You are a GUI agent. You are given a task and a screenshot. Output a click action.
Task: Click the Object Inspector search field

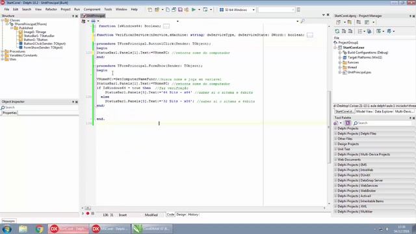[x=39, y=107]
